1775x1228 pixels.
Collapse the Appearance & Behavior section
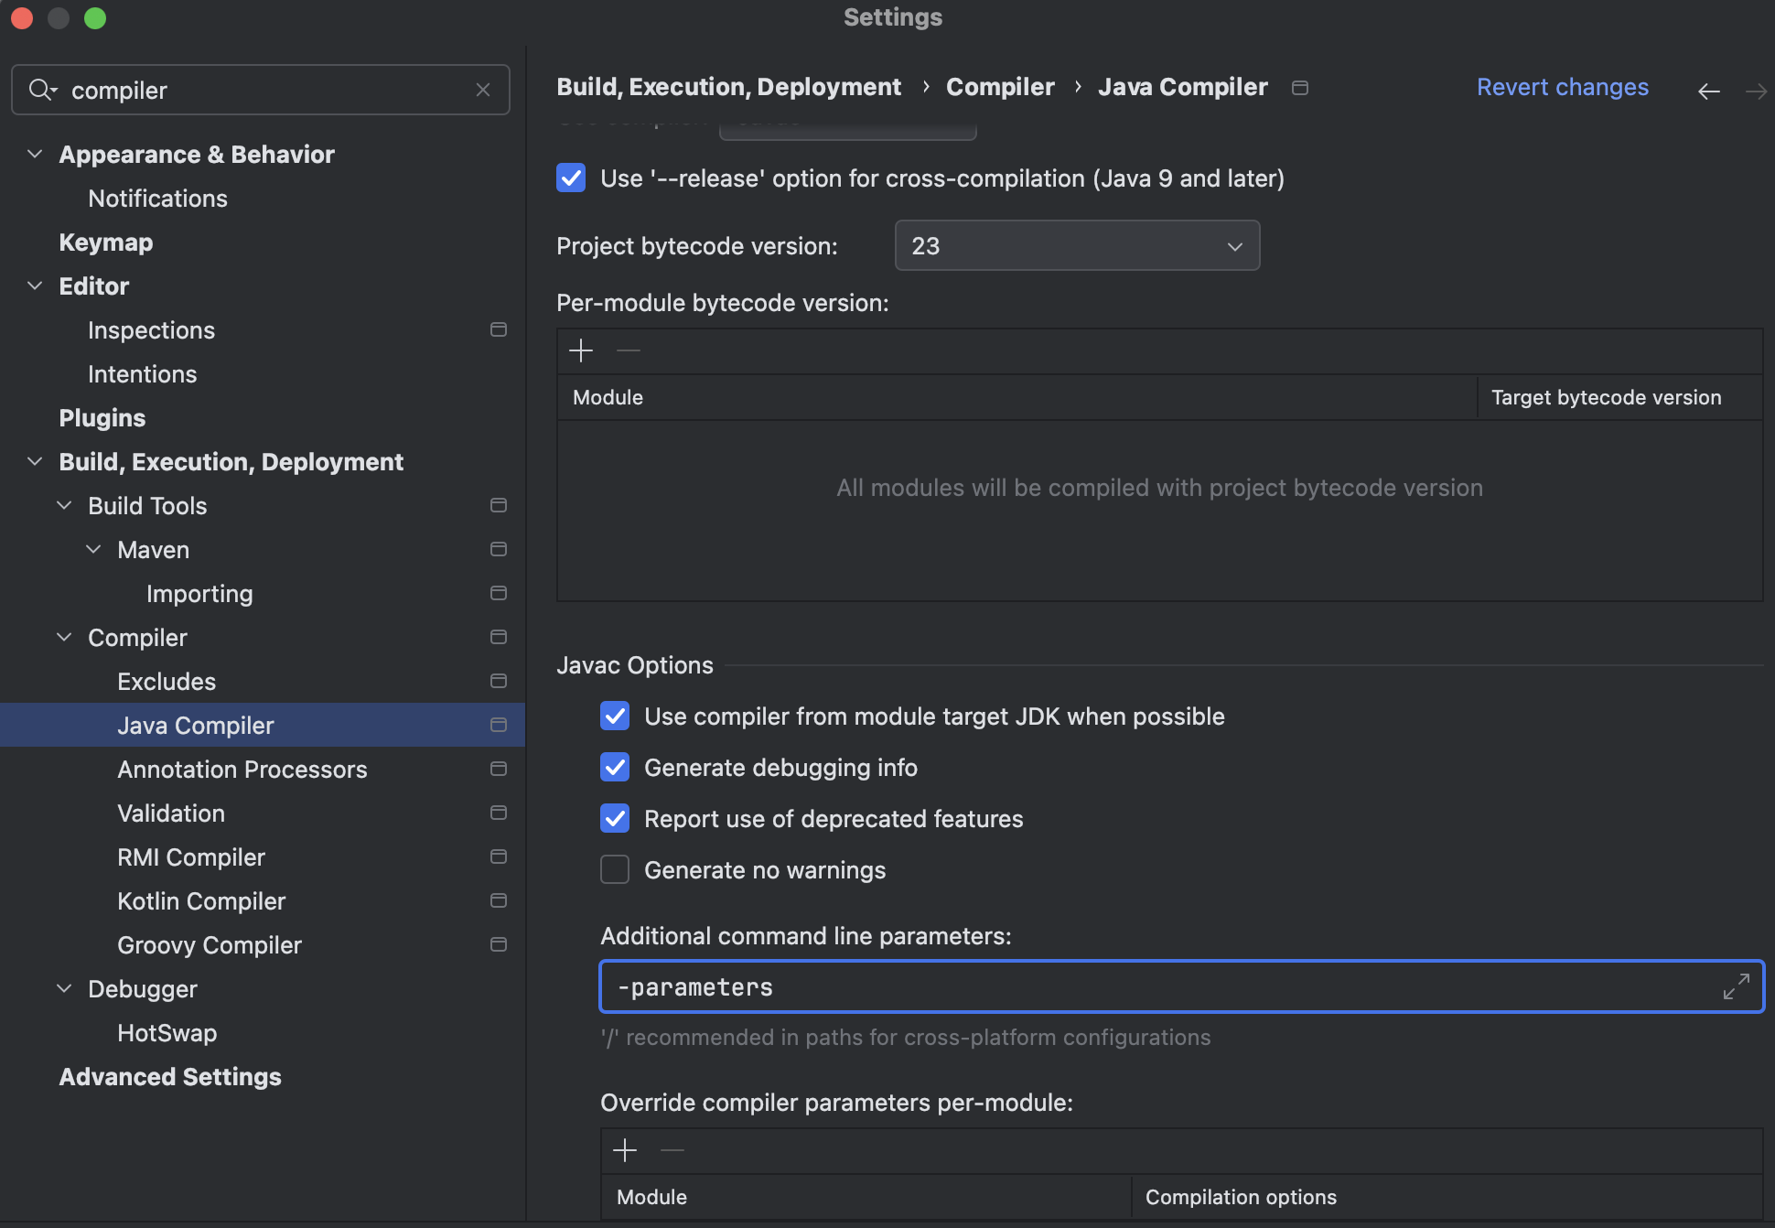coord(35,154)
